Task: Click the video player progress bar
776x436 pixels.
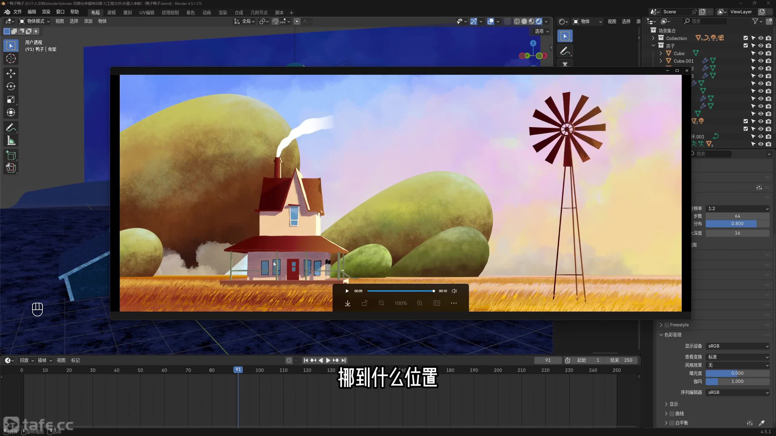Action: [x=401, y=291]
